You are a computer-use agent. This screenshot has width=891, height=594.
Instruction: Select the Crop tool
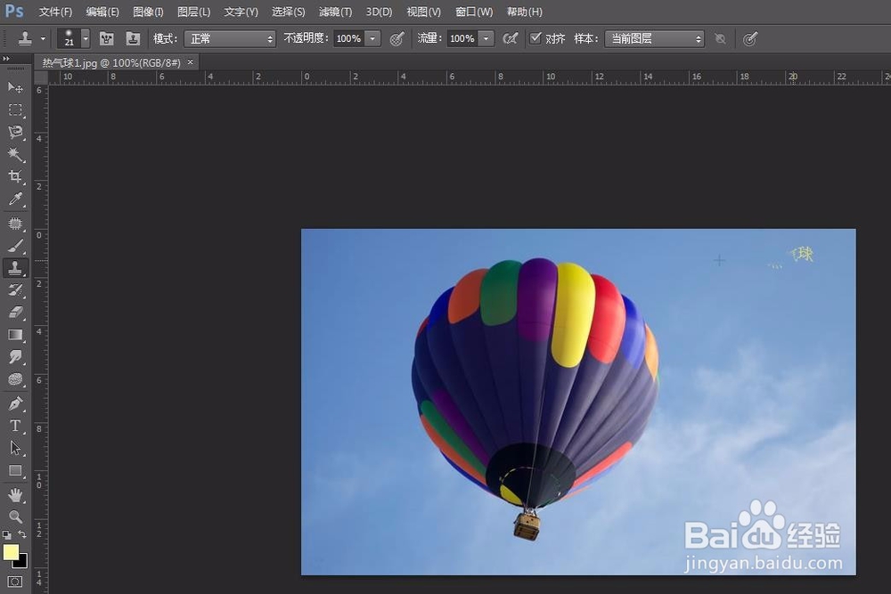(15, 176)
